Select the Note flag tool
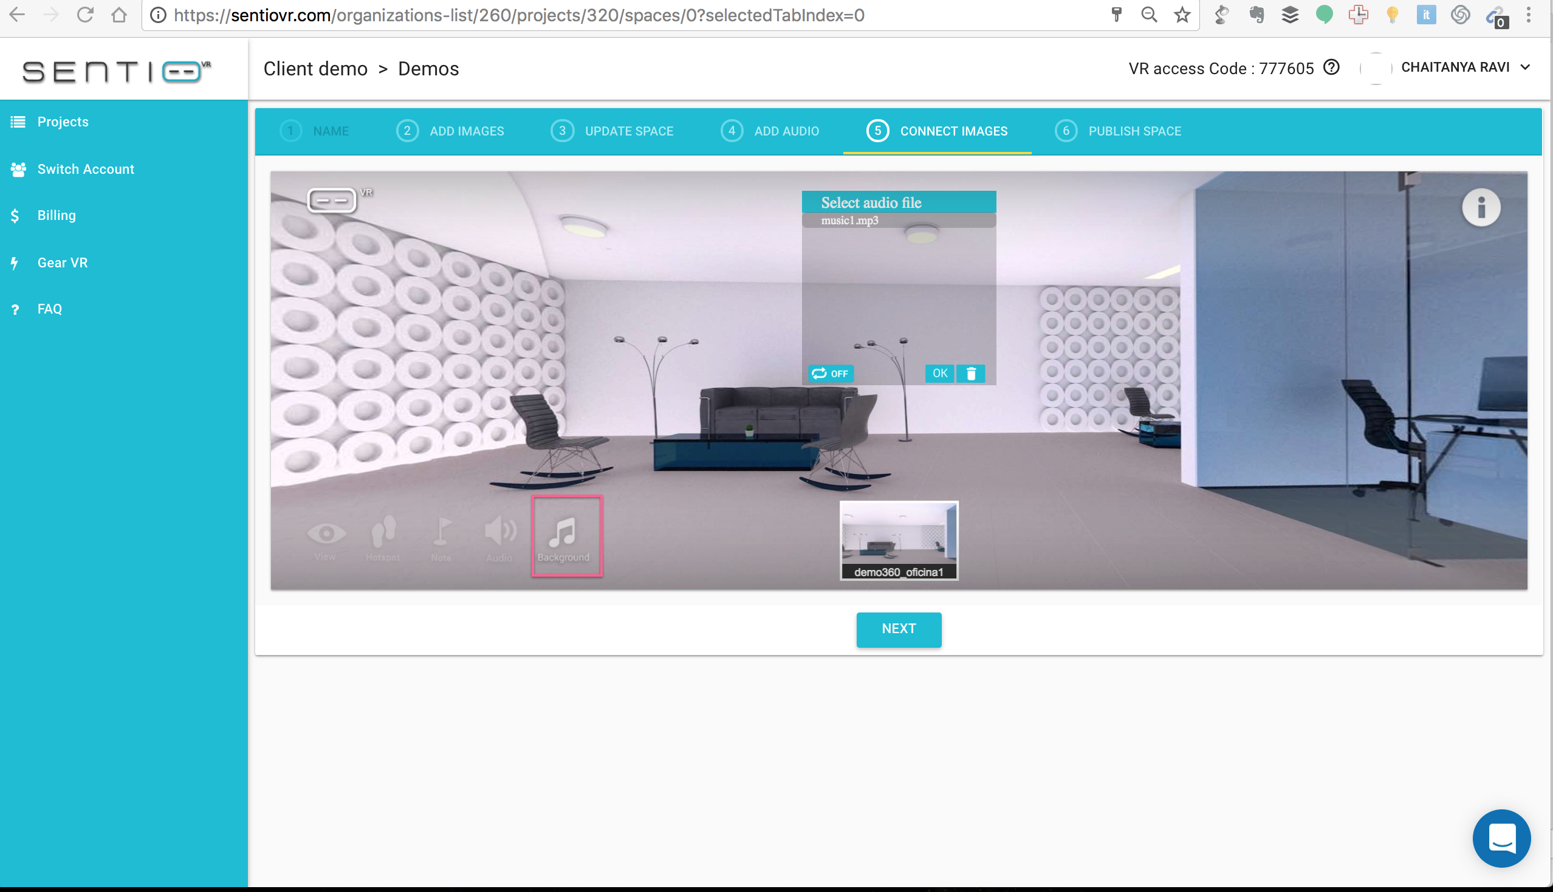The width and height of the screenshot is (1553, 892). coord(441,538)
